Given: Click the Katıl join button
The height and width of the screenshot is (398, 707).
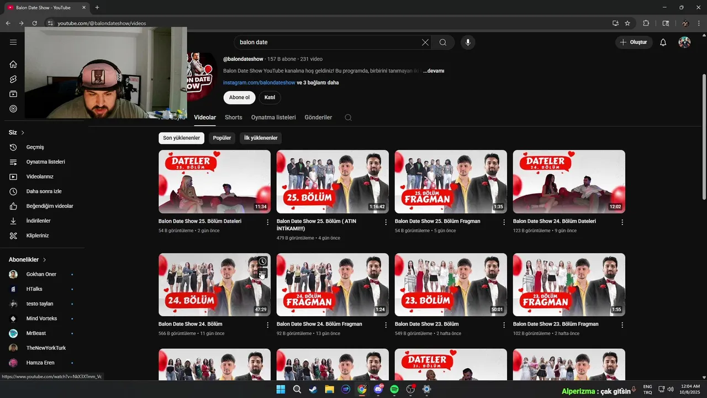Looking at the screenshot, I should (x=270, y=97).
